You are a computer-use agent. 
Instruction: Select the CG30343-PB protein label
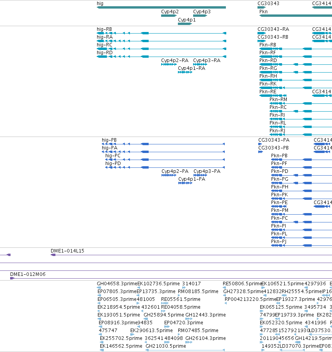click(x=273, y=148)
